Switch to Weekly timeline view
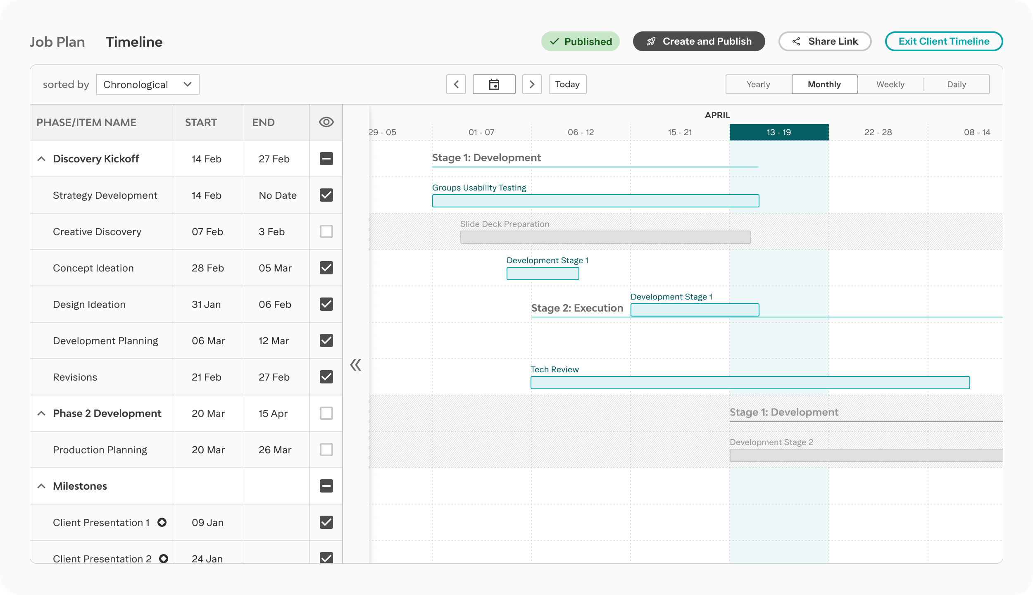 890,84
